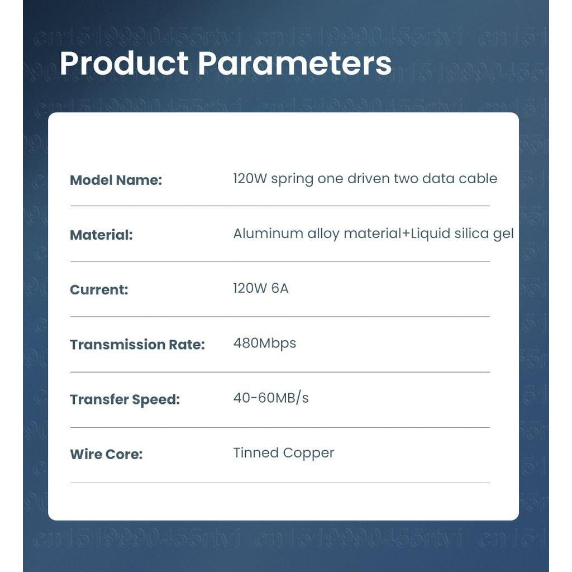The image size is (572, 572).
Task: Click the "120W 6A" value
Action: 261,289
